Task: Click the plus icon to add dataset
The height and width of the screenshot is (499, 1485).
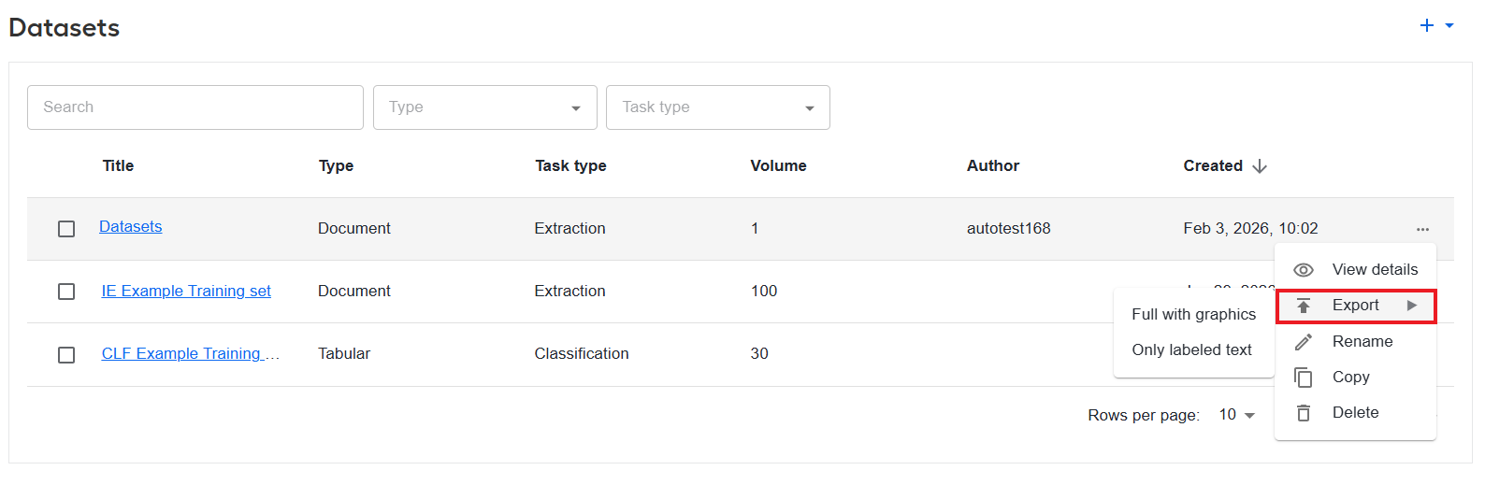Action: 1426,26
